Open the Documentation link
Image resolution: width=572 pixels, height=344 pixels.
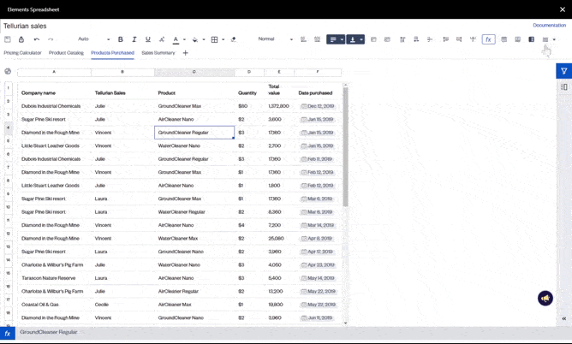[549, 26]
